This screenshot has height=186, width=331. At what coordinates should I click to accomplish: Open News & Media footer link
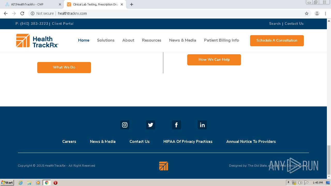coord(103,142)
